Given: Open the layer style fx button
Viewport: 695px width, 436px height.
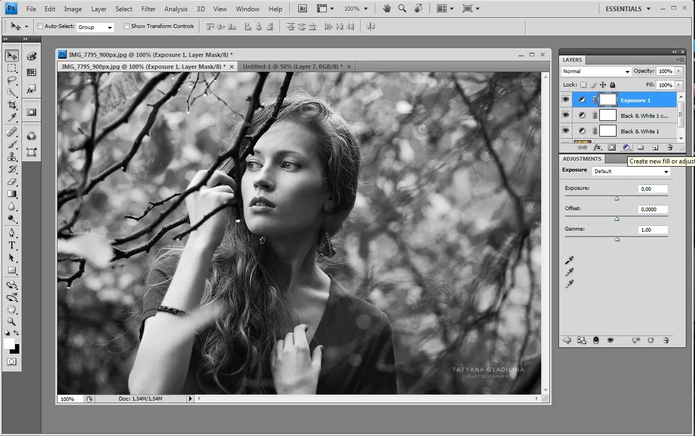Looking at the screenshot, I should pyautogui.click(x=597, y=147).
